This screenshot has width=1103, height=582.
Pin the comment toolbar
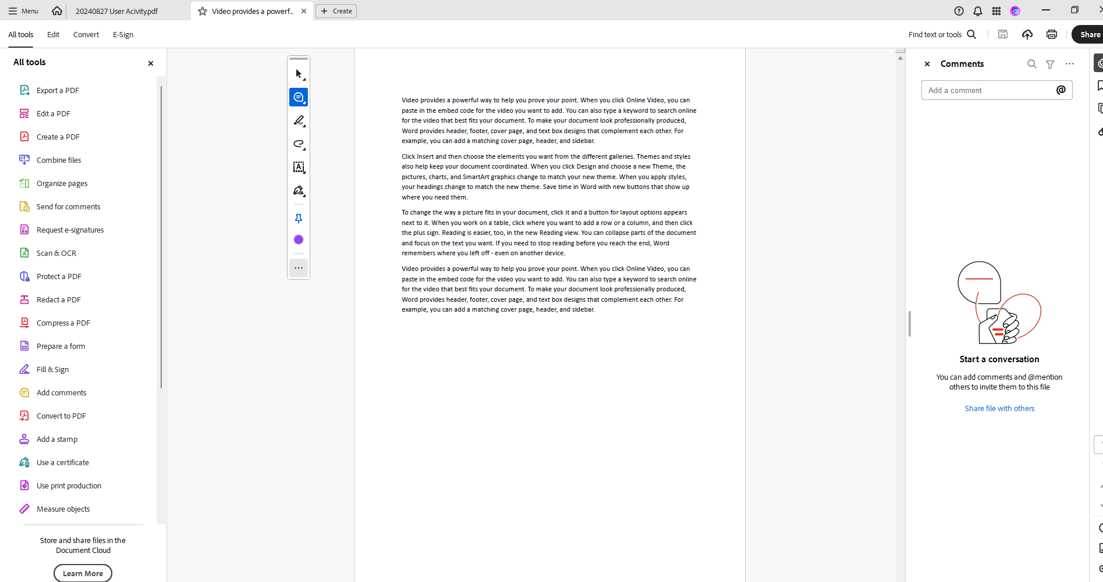point(299,218)
